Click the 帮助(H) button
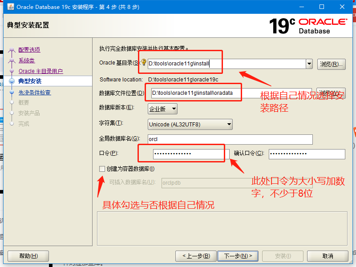356x267 pixels. tap(28, 256)
